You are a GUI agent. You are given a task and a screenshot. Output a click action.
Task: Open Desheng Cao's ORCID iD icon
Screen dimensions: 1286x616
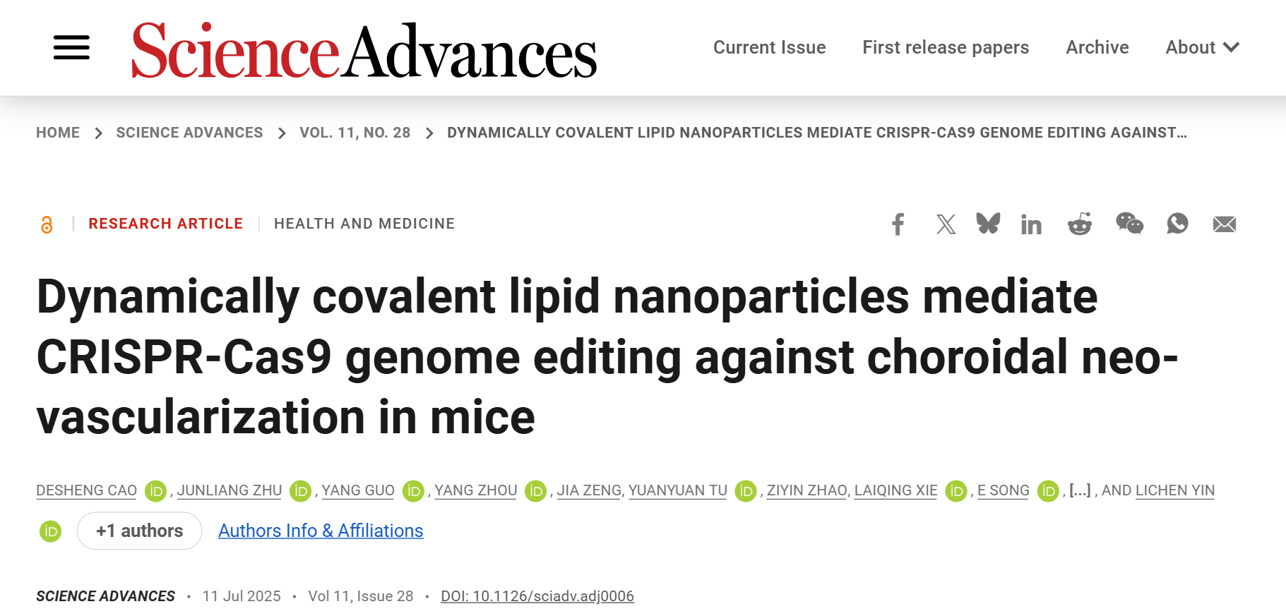pyautogui.click(x=155, y=490)
